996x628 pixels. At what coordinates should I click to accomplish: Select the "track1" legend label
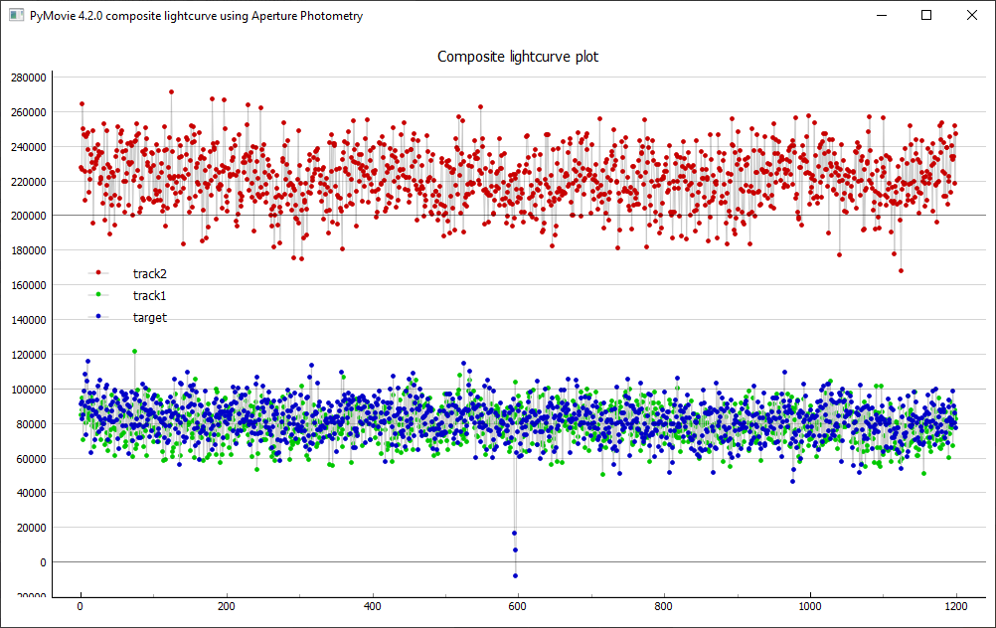tap(149, 295)
